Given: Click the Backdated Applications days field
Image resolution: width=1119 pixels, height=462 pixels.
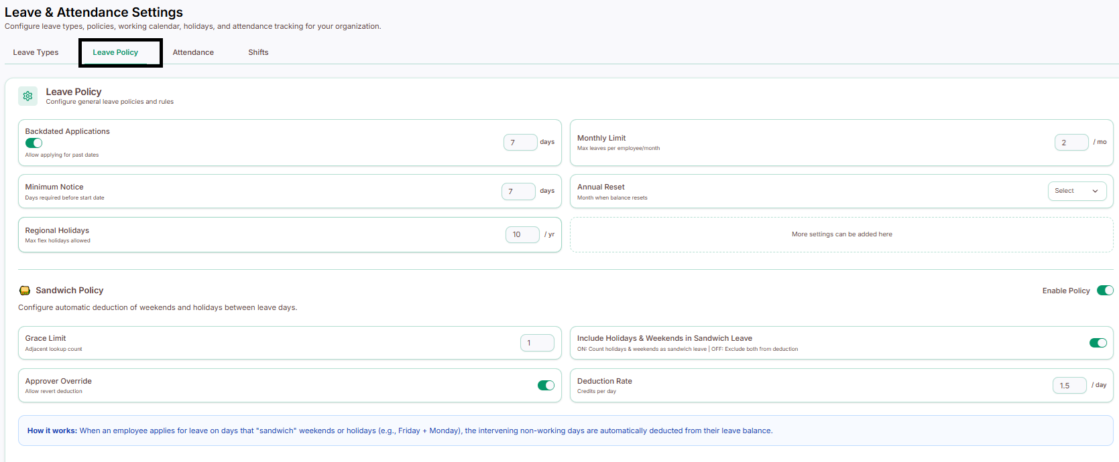Looking at the screenshot, I should [520, 142].
